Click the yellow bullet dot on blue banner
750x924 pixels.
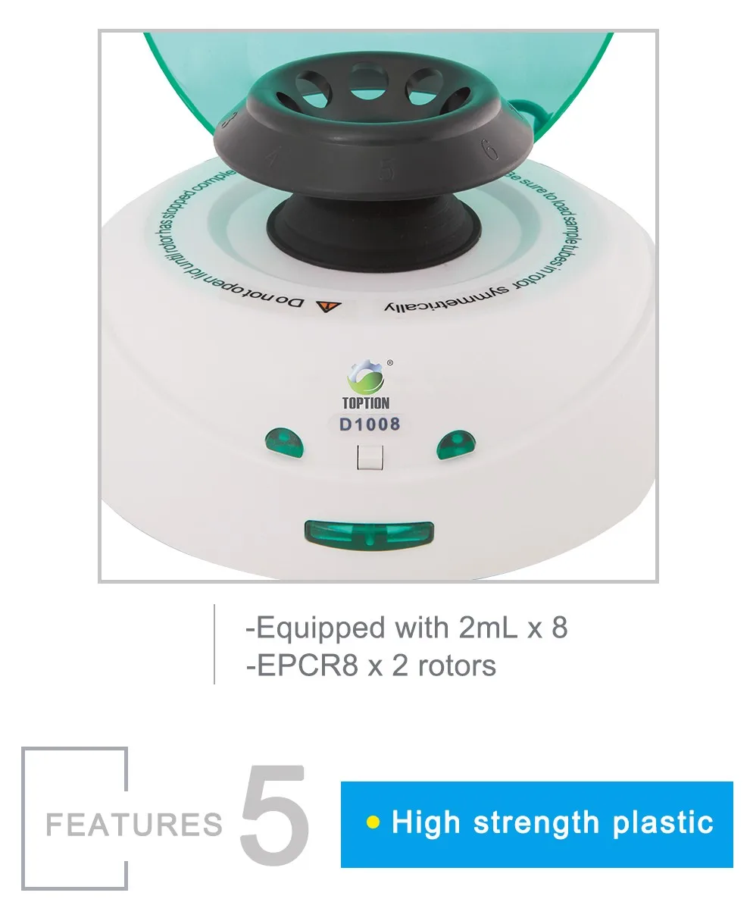point(372,822)
